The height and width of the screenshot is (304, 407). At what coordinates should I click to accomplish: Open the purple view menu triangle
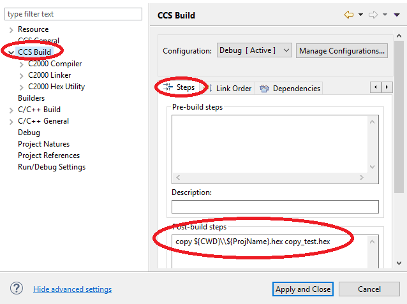point(396,15)
